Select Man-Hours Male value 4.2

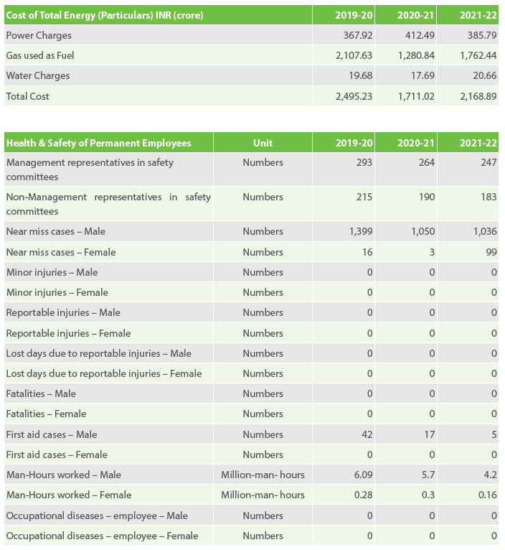[x=490, y=475]
